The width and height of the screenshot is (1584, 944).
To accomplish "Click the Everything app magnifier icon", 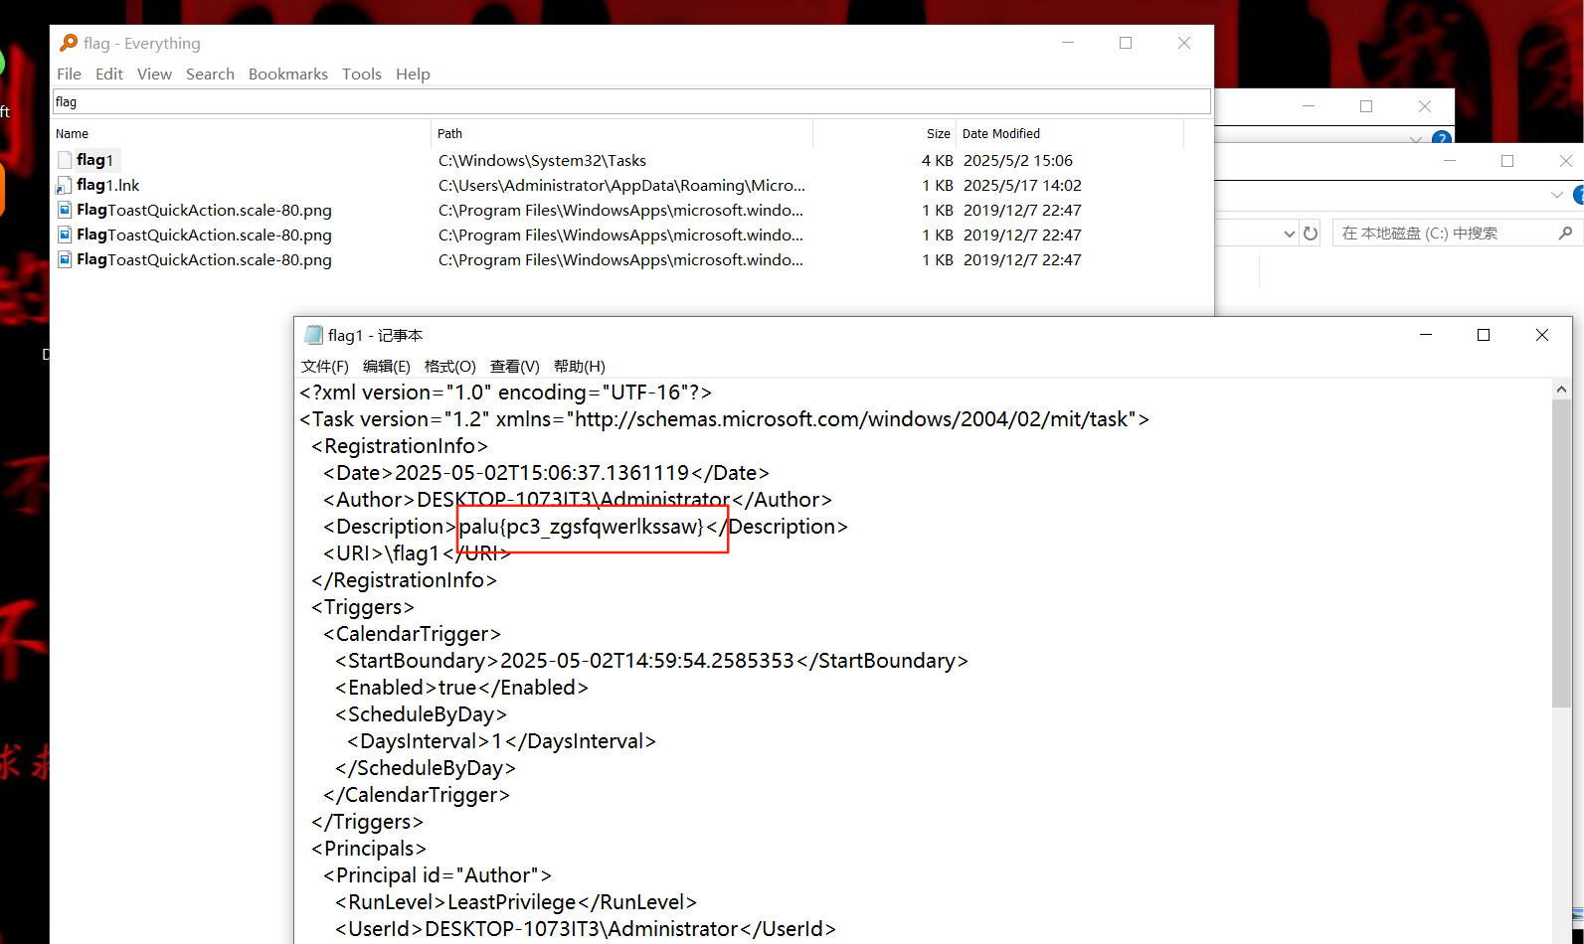I will (69, 43).
